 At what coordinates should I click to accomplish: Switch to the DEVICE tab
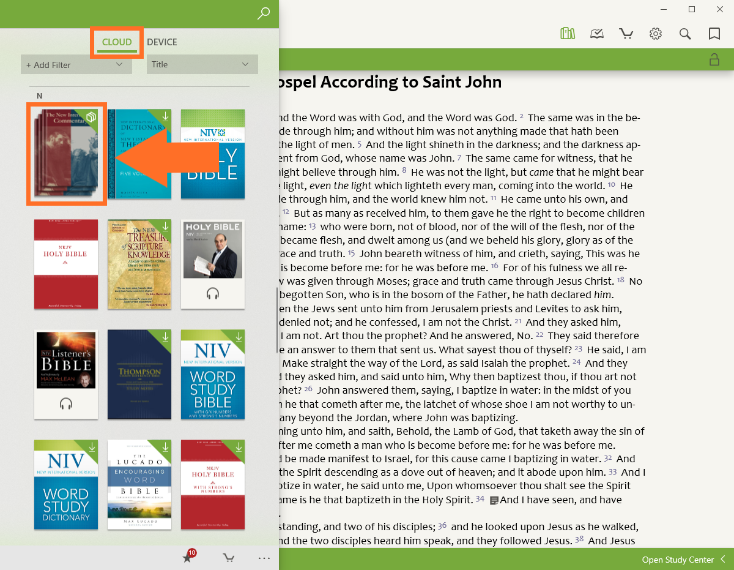coord(162,42)
